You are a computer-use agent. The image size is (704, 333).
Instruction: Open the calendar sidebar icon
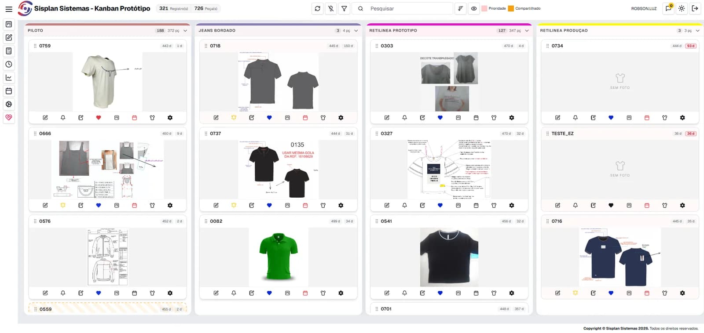9,91
